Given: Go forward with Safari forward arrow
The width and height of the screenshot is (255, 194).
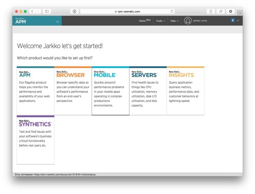Looking at the screenshot, I should 38,11.
